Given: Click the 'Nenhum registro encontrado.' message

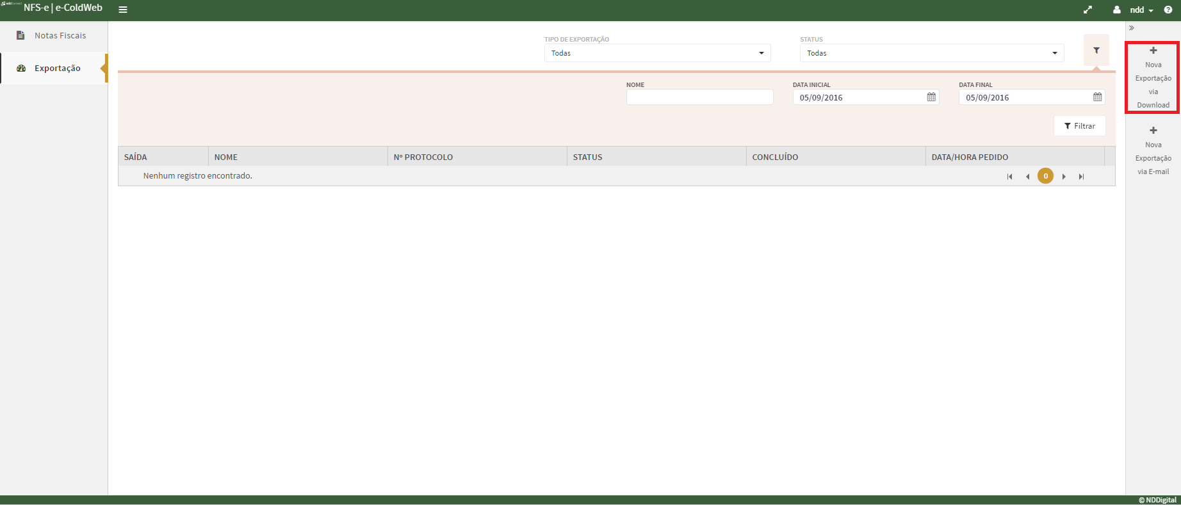Looking at the screenshot, I should click(198, 176).
